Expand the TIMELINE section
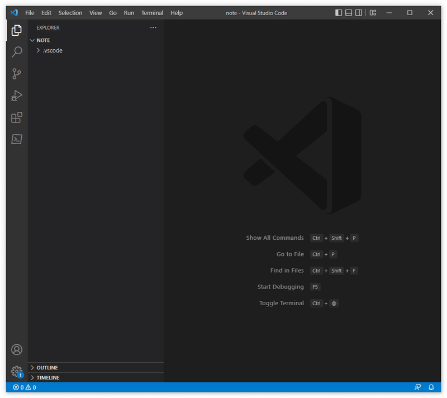This screenshot has height=398, width=447. click(96, 377)
